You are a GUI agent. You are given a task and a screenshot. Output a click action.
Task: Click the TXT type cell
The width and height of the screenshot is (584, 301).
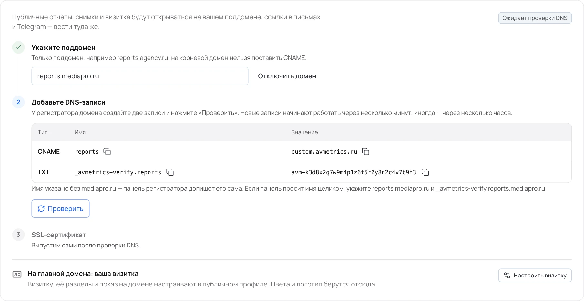[44, 172]
